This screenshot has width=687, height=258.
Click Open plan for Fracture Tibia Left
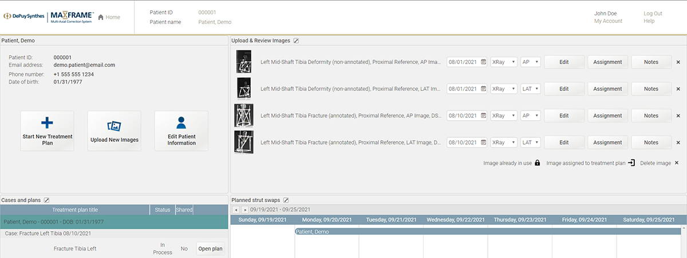click(210, 249)
